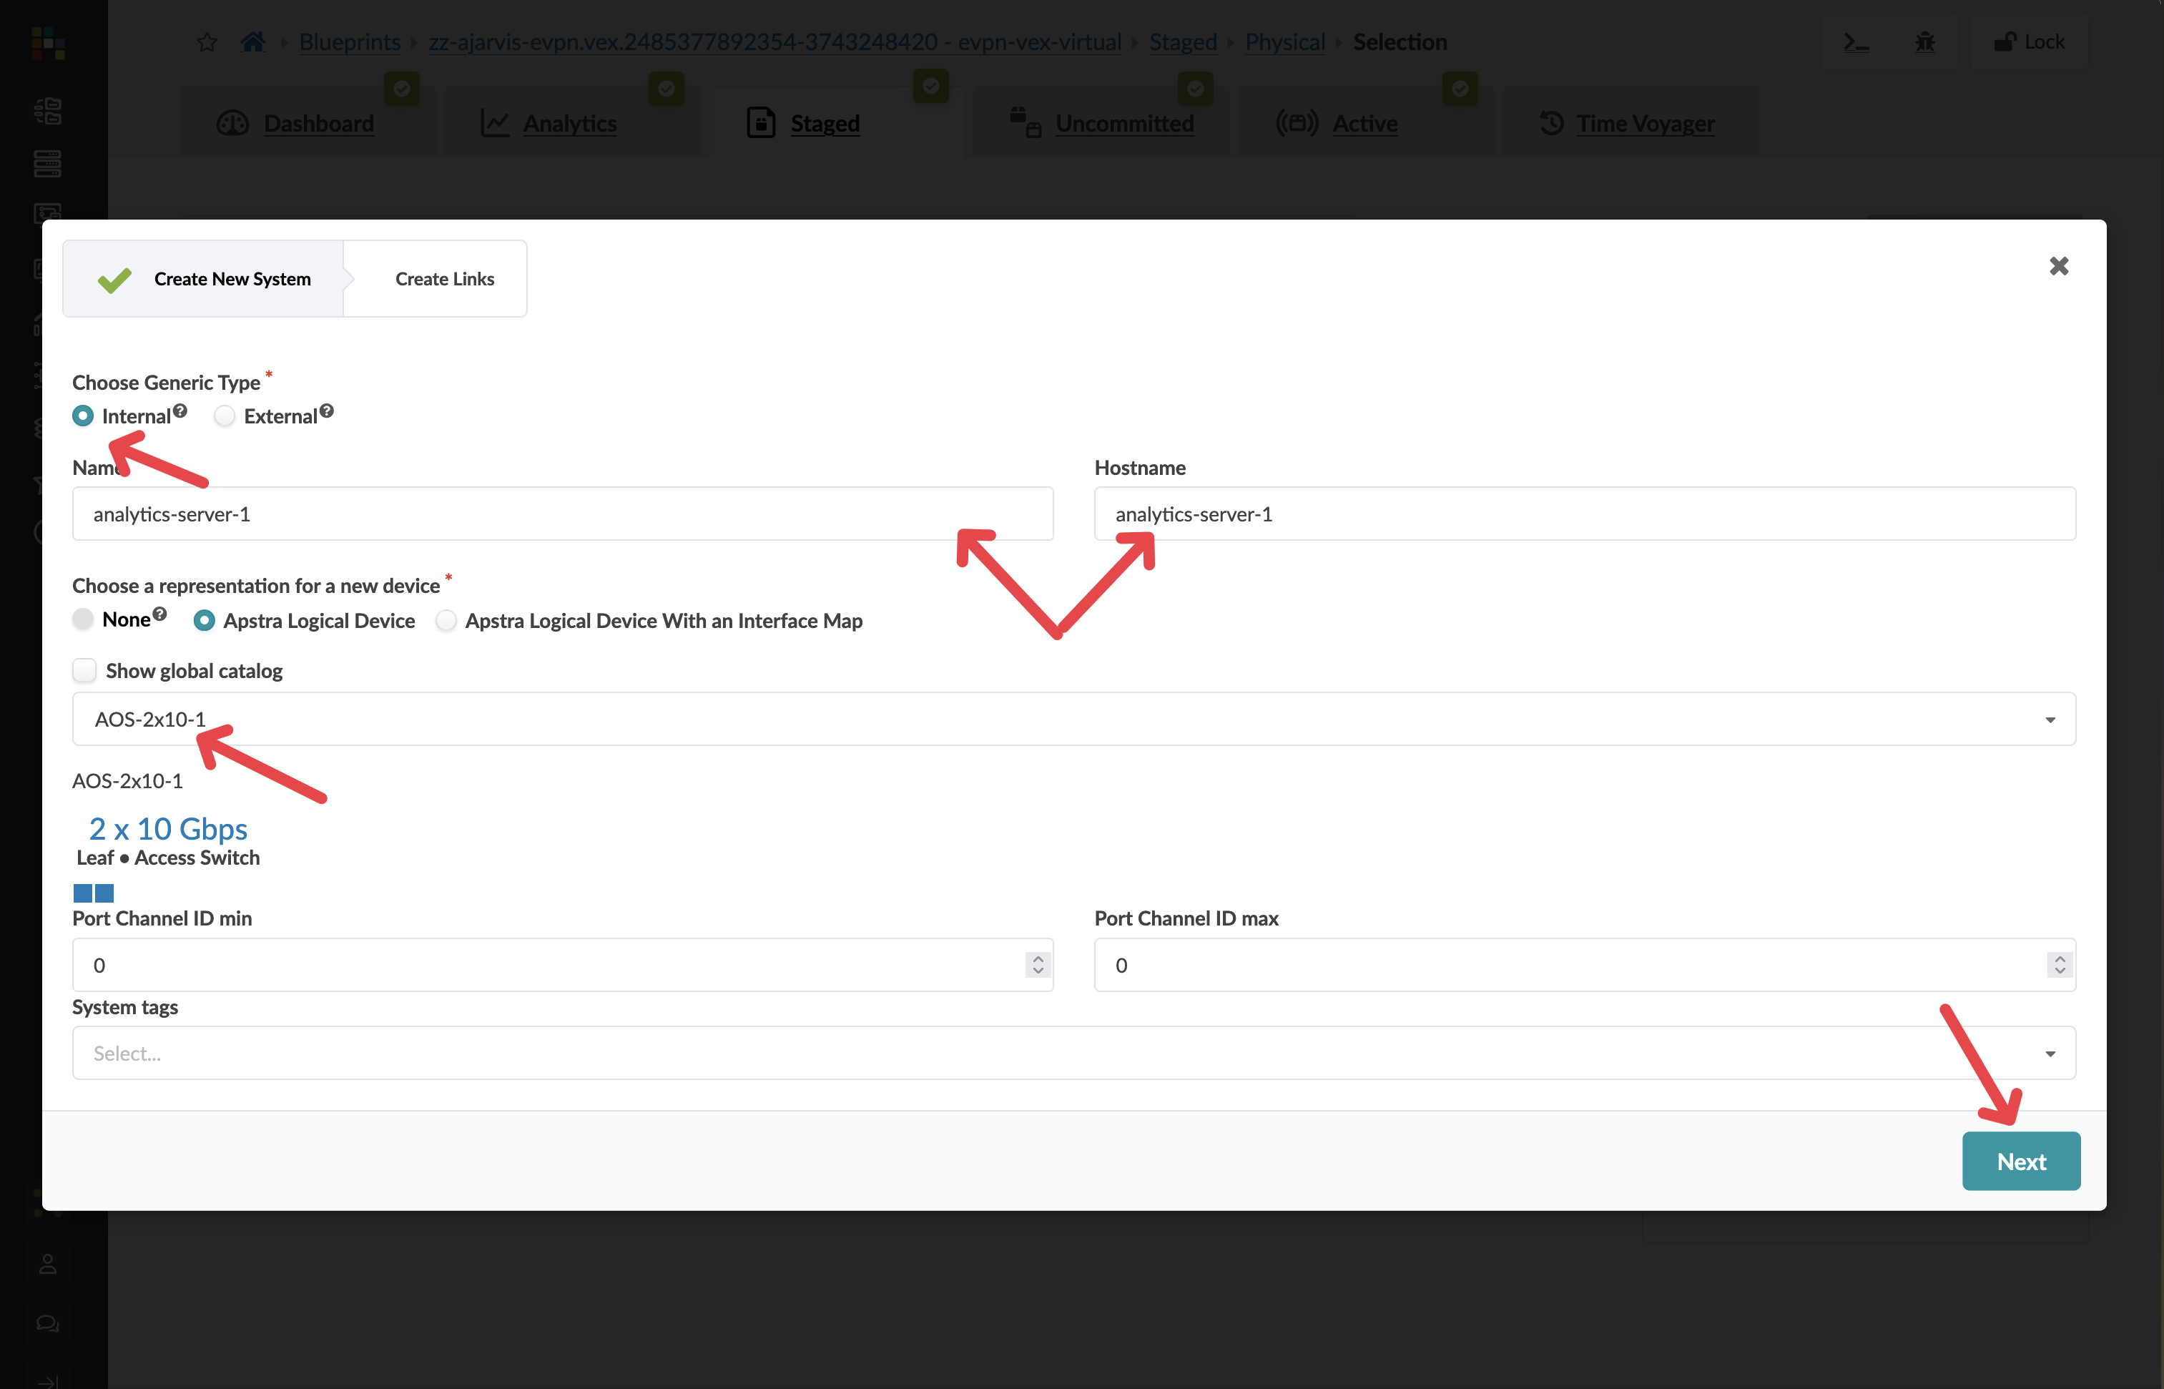Open the AOS-2x10-1 logical device dropdown
The height and width of the screenshot is (1389, 2164).
pyautogui.click(x=2049, y=719)
